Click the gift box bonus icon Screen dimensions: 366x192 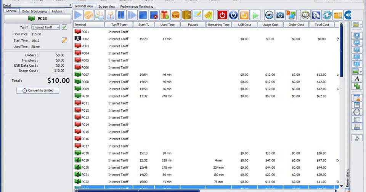point(165,15)
